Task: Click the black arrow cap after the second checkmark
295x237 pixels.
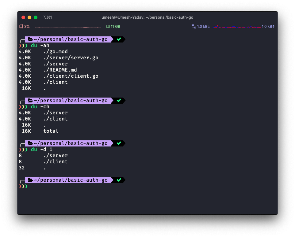Action: point(124,100)
